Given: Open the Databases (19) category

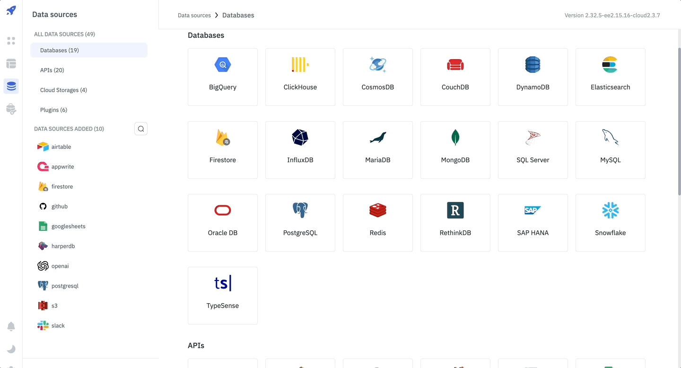Looking at the screenshot, I should [89, 50].
